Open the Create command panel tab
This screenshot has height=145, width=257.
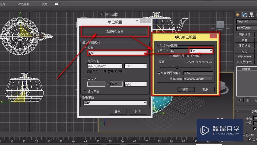[237, 15]
